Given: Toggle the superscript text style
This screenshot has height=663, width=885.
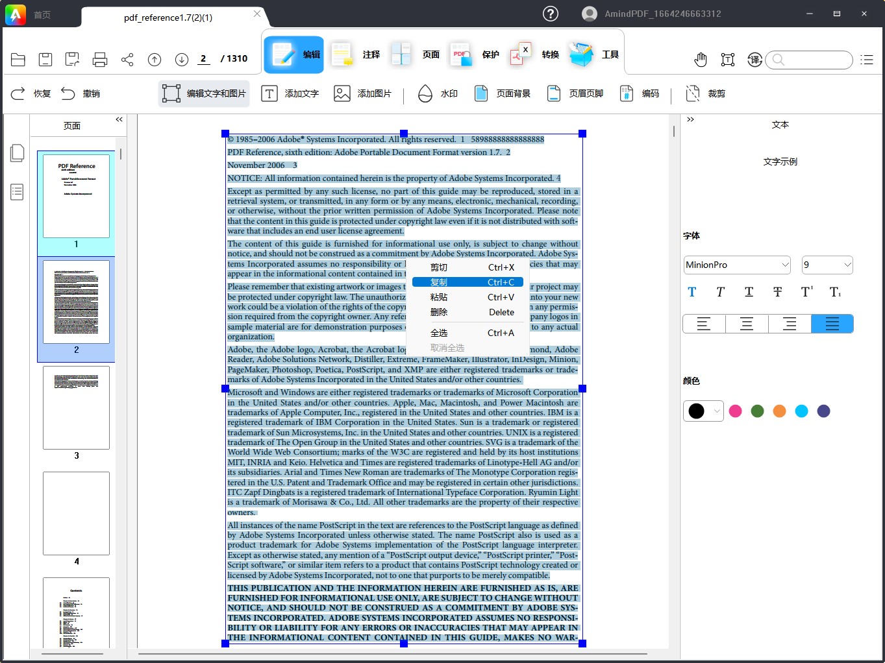Looking at the screenshot, I should tap(806, 292).
